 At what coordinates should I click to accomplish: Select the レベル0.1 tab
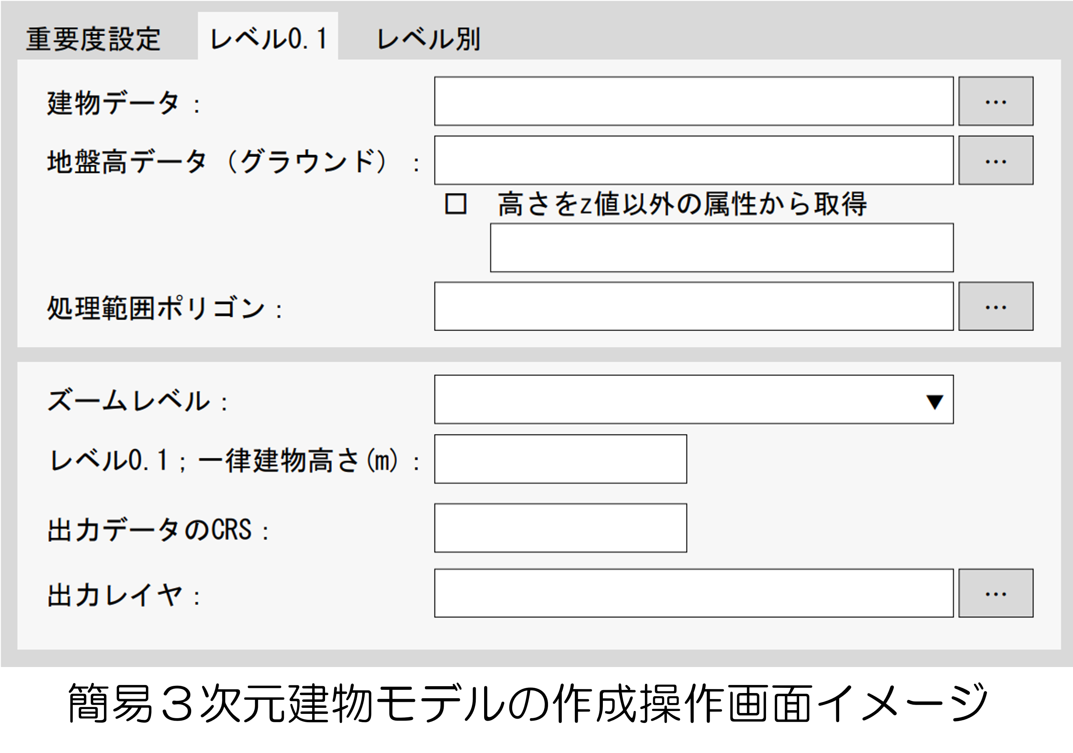click(x=268, y=39)
